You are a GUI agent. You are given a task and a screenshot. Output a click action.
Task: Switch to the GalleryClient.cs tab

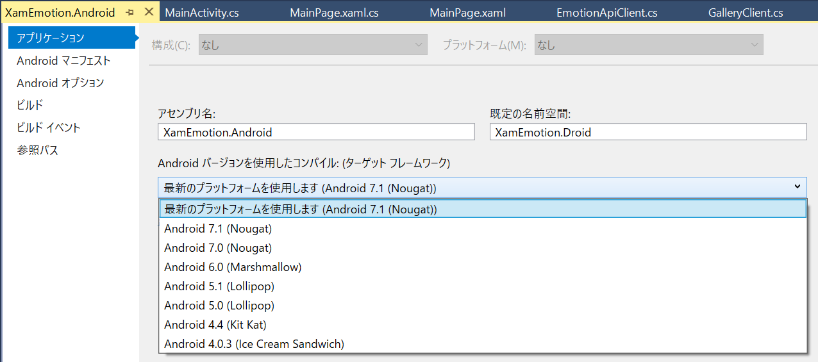(746, 12)
